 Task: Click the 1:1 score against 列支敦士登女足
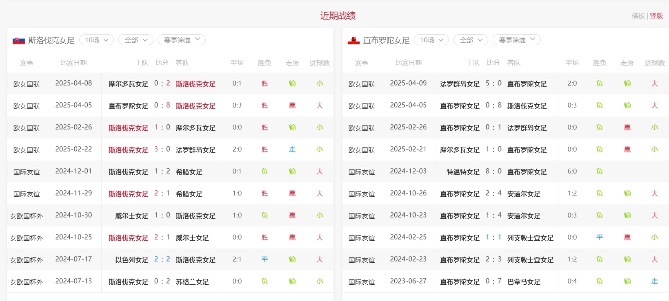tap(493, 237)
